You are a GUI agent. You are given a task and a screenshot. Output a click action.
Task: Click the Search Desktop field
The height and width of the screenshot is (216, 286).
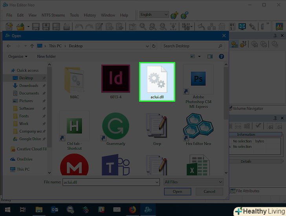(x=192, y=46)
